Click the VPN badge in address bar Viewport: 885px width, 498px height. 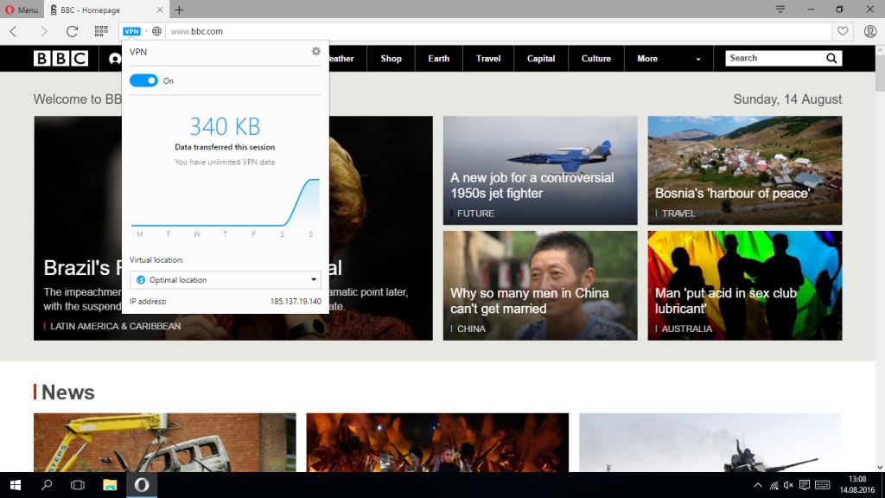(131, 31)
